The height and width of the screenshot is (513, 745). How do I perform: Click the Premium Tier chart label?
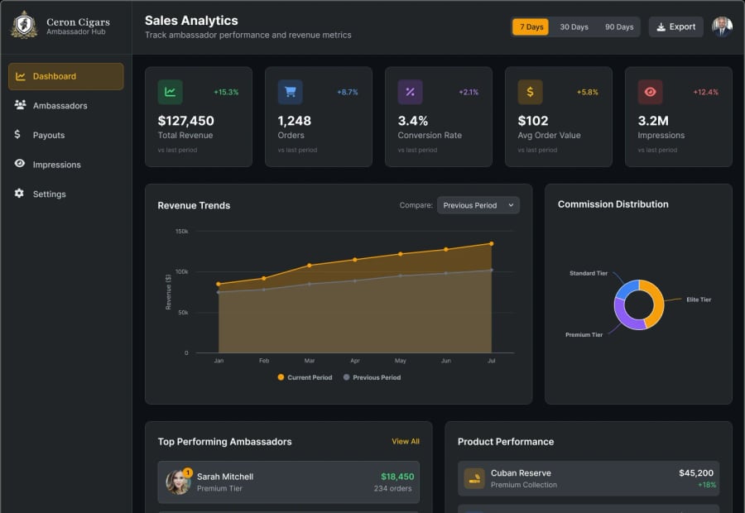584,335
